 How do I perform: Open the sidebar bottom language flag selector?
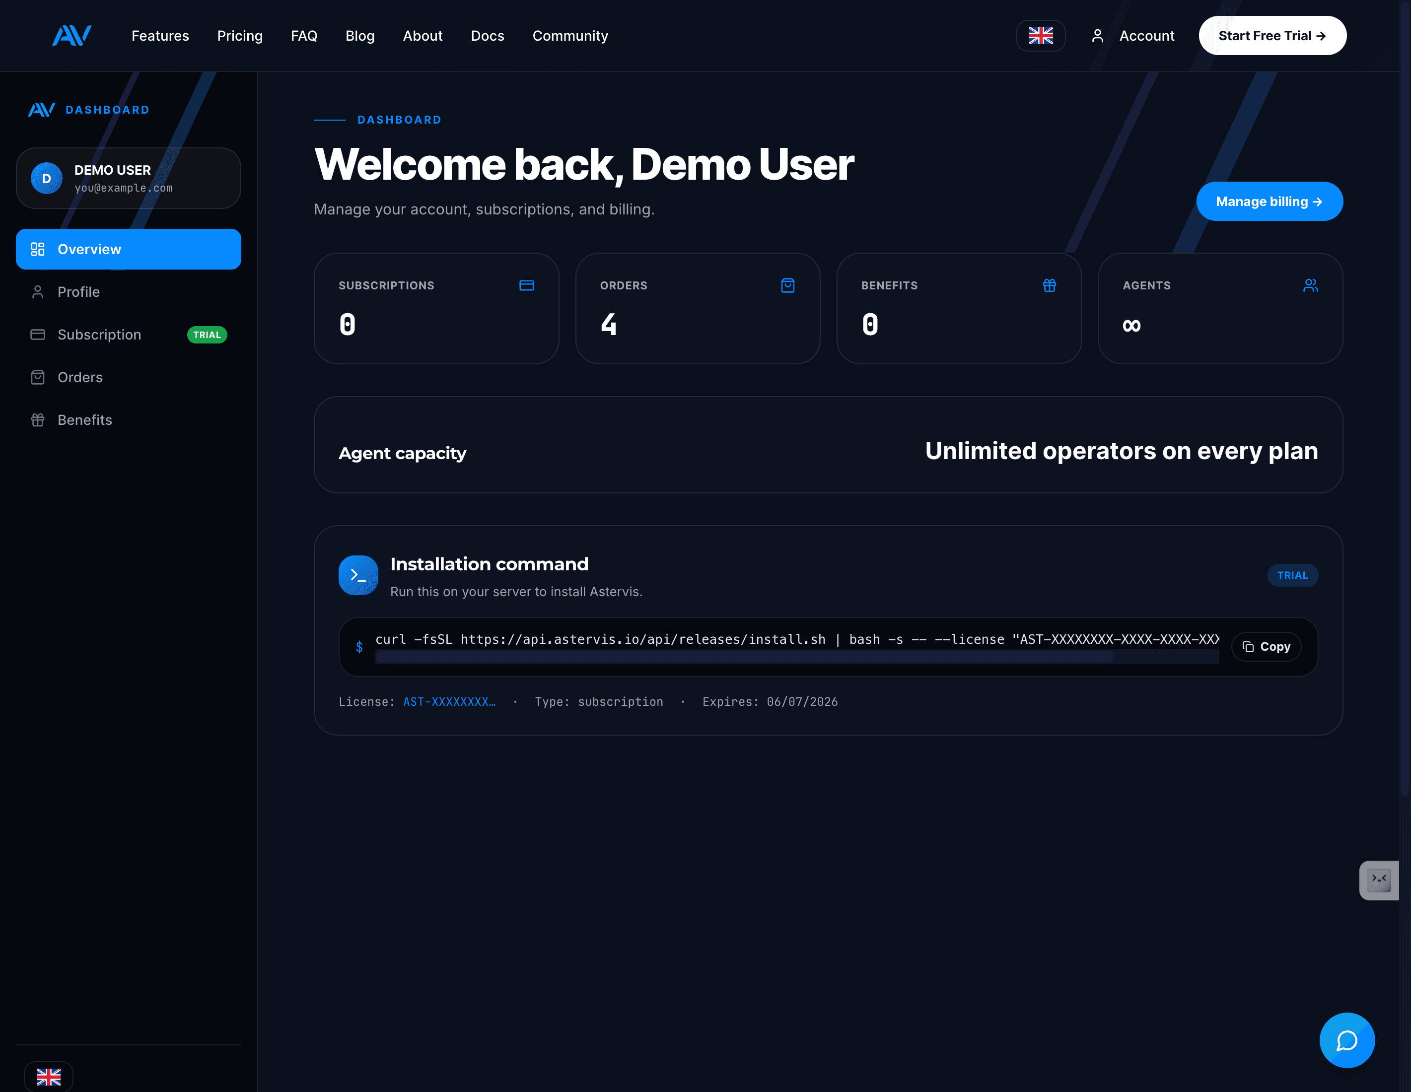point(49,1077)
